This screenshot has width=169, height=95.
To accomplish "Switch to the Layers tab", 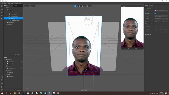I will pos(15,6).
